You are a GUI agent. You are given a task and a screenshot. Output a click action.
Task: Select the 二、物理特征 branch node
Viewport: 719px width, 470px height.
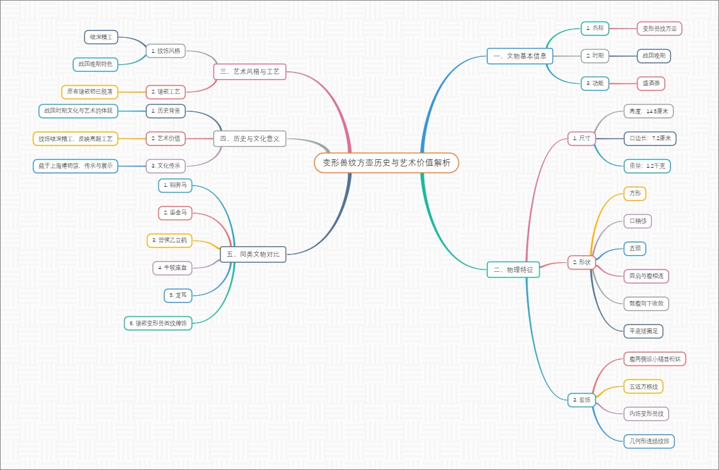pyautogui.click(x=513, y=270)
